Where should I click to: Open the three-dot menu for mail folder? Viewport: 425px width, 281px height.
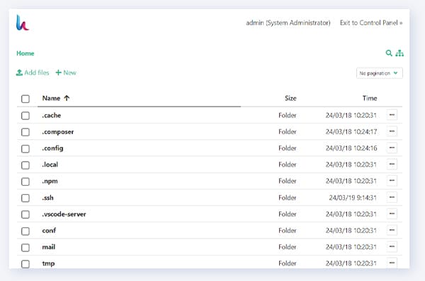click(392, 246)
